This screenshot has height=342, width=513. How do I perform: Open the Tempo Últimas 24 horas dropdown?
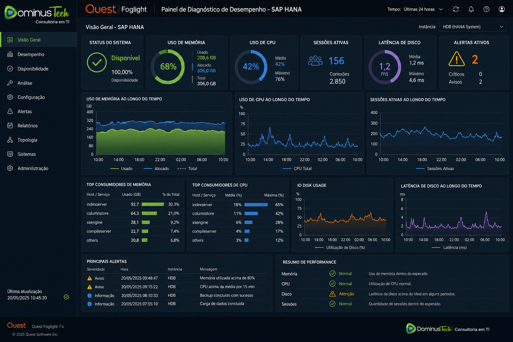coord(423,9)
